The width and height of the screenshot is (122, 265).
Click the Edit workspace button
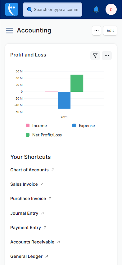tap(110, 31)
